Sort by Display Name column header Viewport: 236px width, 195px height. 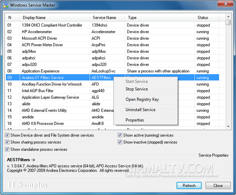pyautogui.click(x=55, y=18)
